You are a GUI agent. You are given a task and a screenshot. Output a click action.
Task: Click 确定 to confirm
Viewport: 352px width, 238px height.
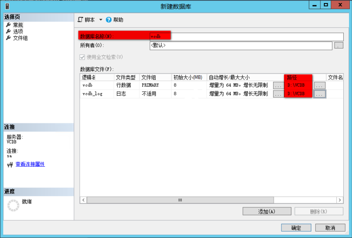[x=296, y=228]
